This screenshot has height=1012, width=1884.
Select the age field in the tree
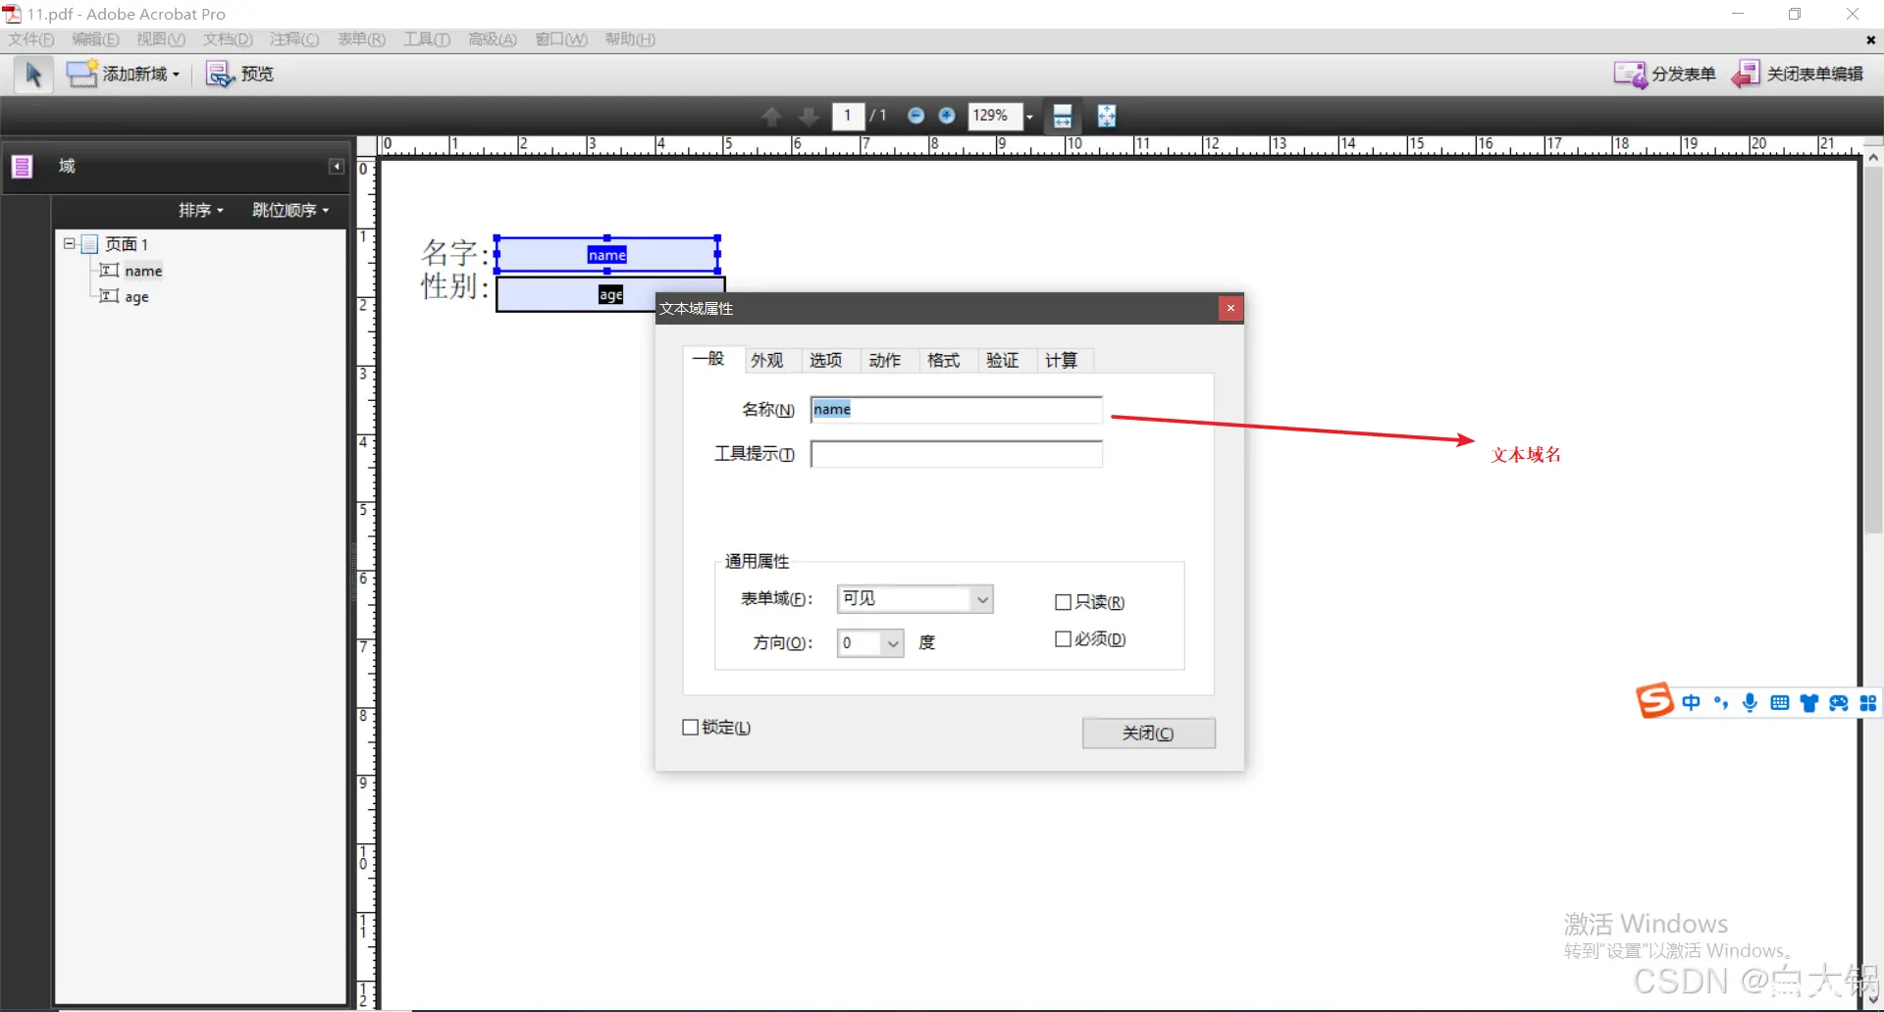pos(136,297)
